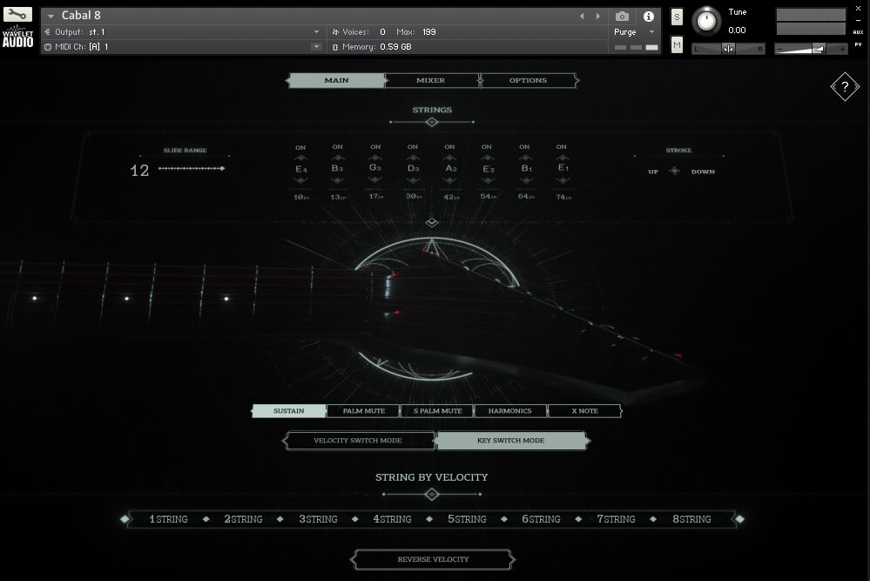The width and height of the screenshot is (870, 581).
Task: Toggle the ON switch above the A2 string
Action: tap(449, 147)
